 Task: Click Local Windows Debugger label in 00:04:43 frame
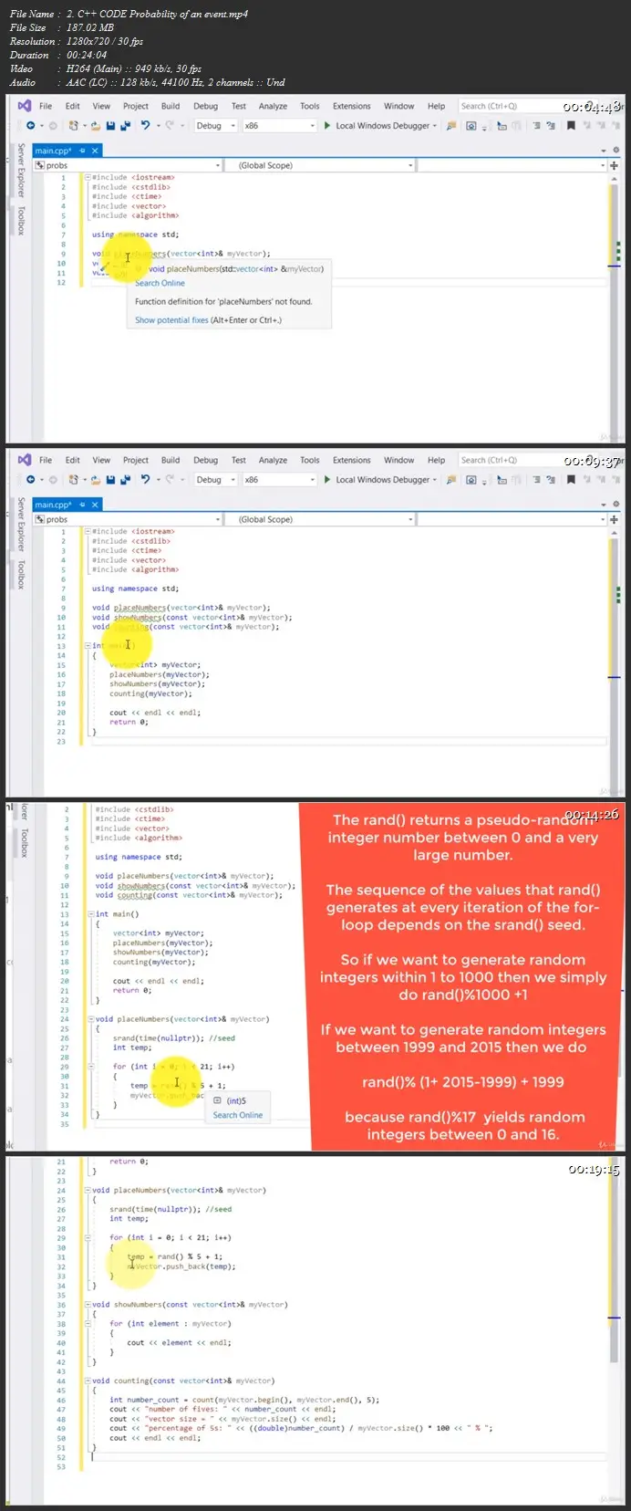pos(382,126)
